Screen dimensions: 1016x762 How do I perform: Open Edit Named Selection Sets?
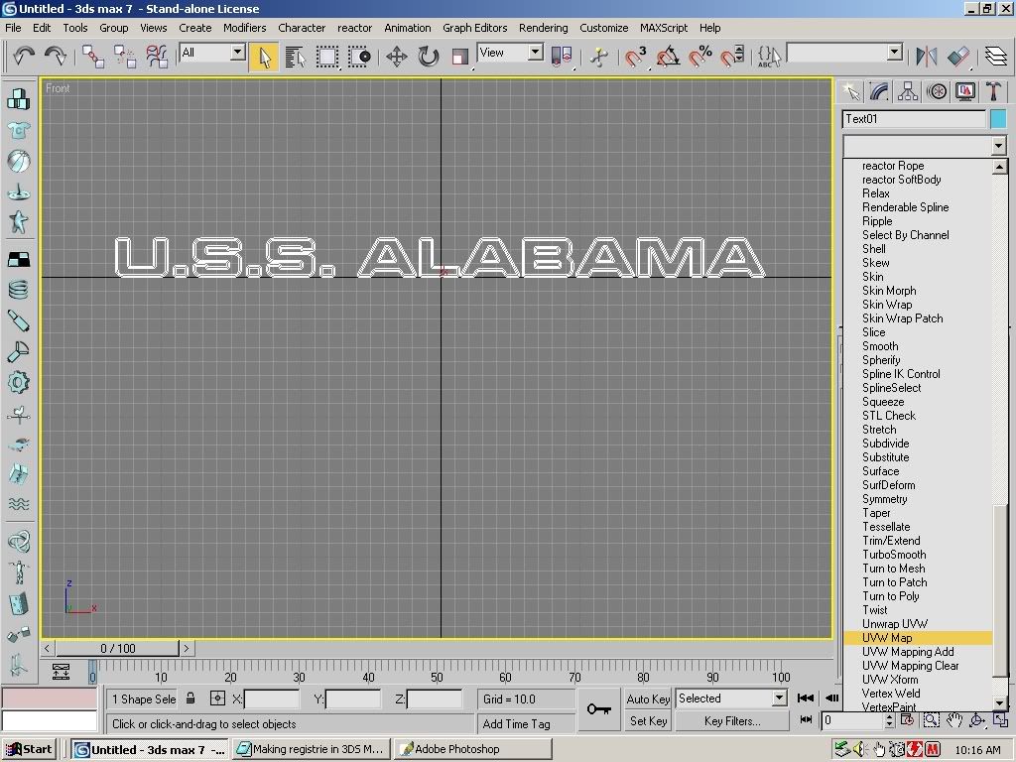pyautogui.click(x=769, y=57)
